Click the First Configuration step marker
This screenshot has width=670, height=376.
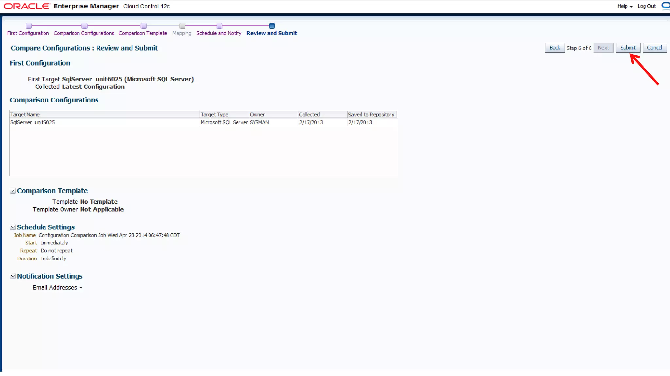29,26
